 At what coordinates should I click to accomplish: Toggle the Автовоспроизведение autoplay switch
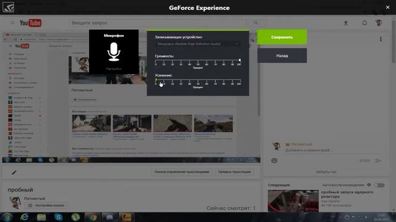tap(379, 185)
